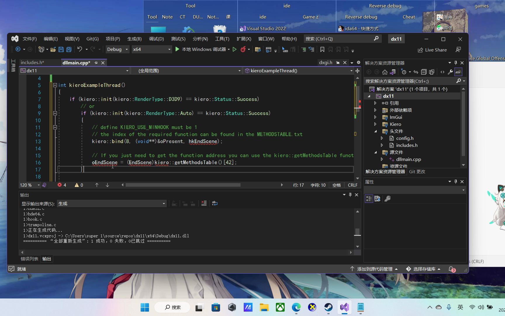The height and width of the screenshot is (316, 505).
Task: Open the Debug configuration dropdown
Action: tap(117, 49)
